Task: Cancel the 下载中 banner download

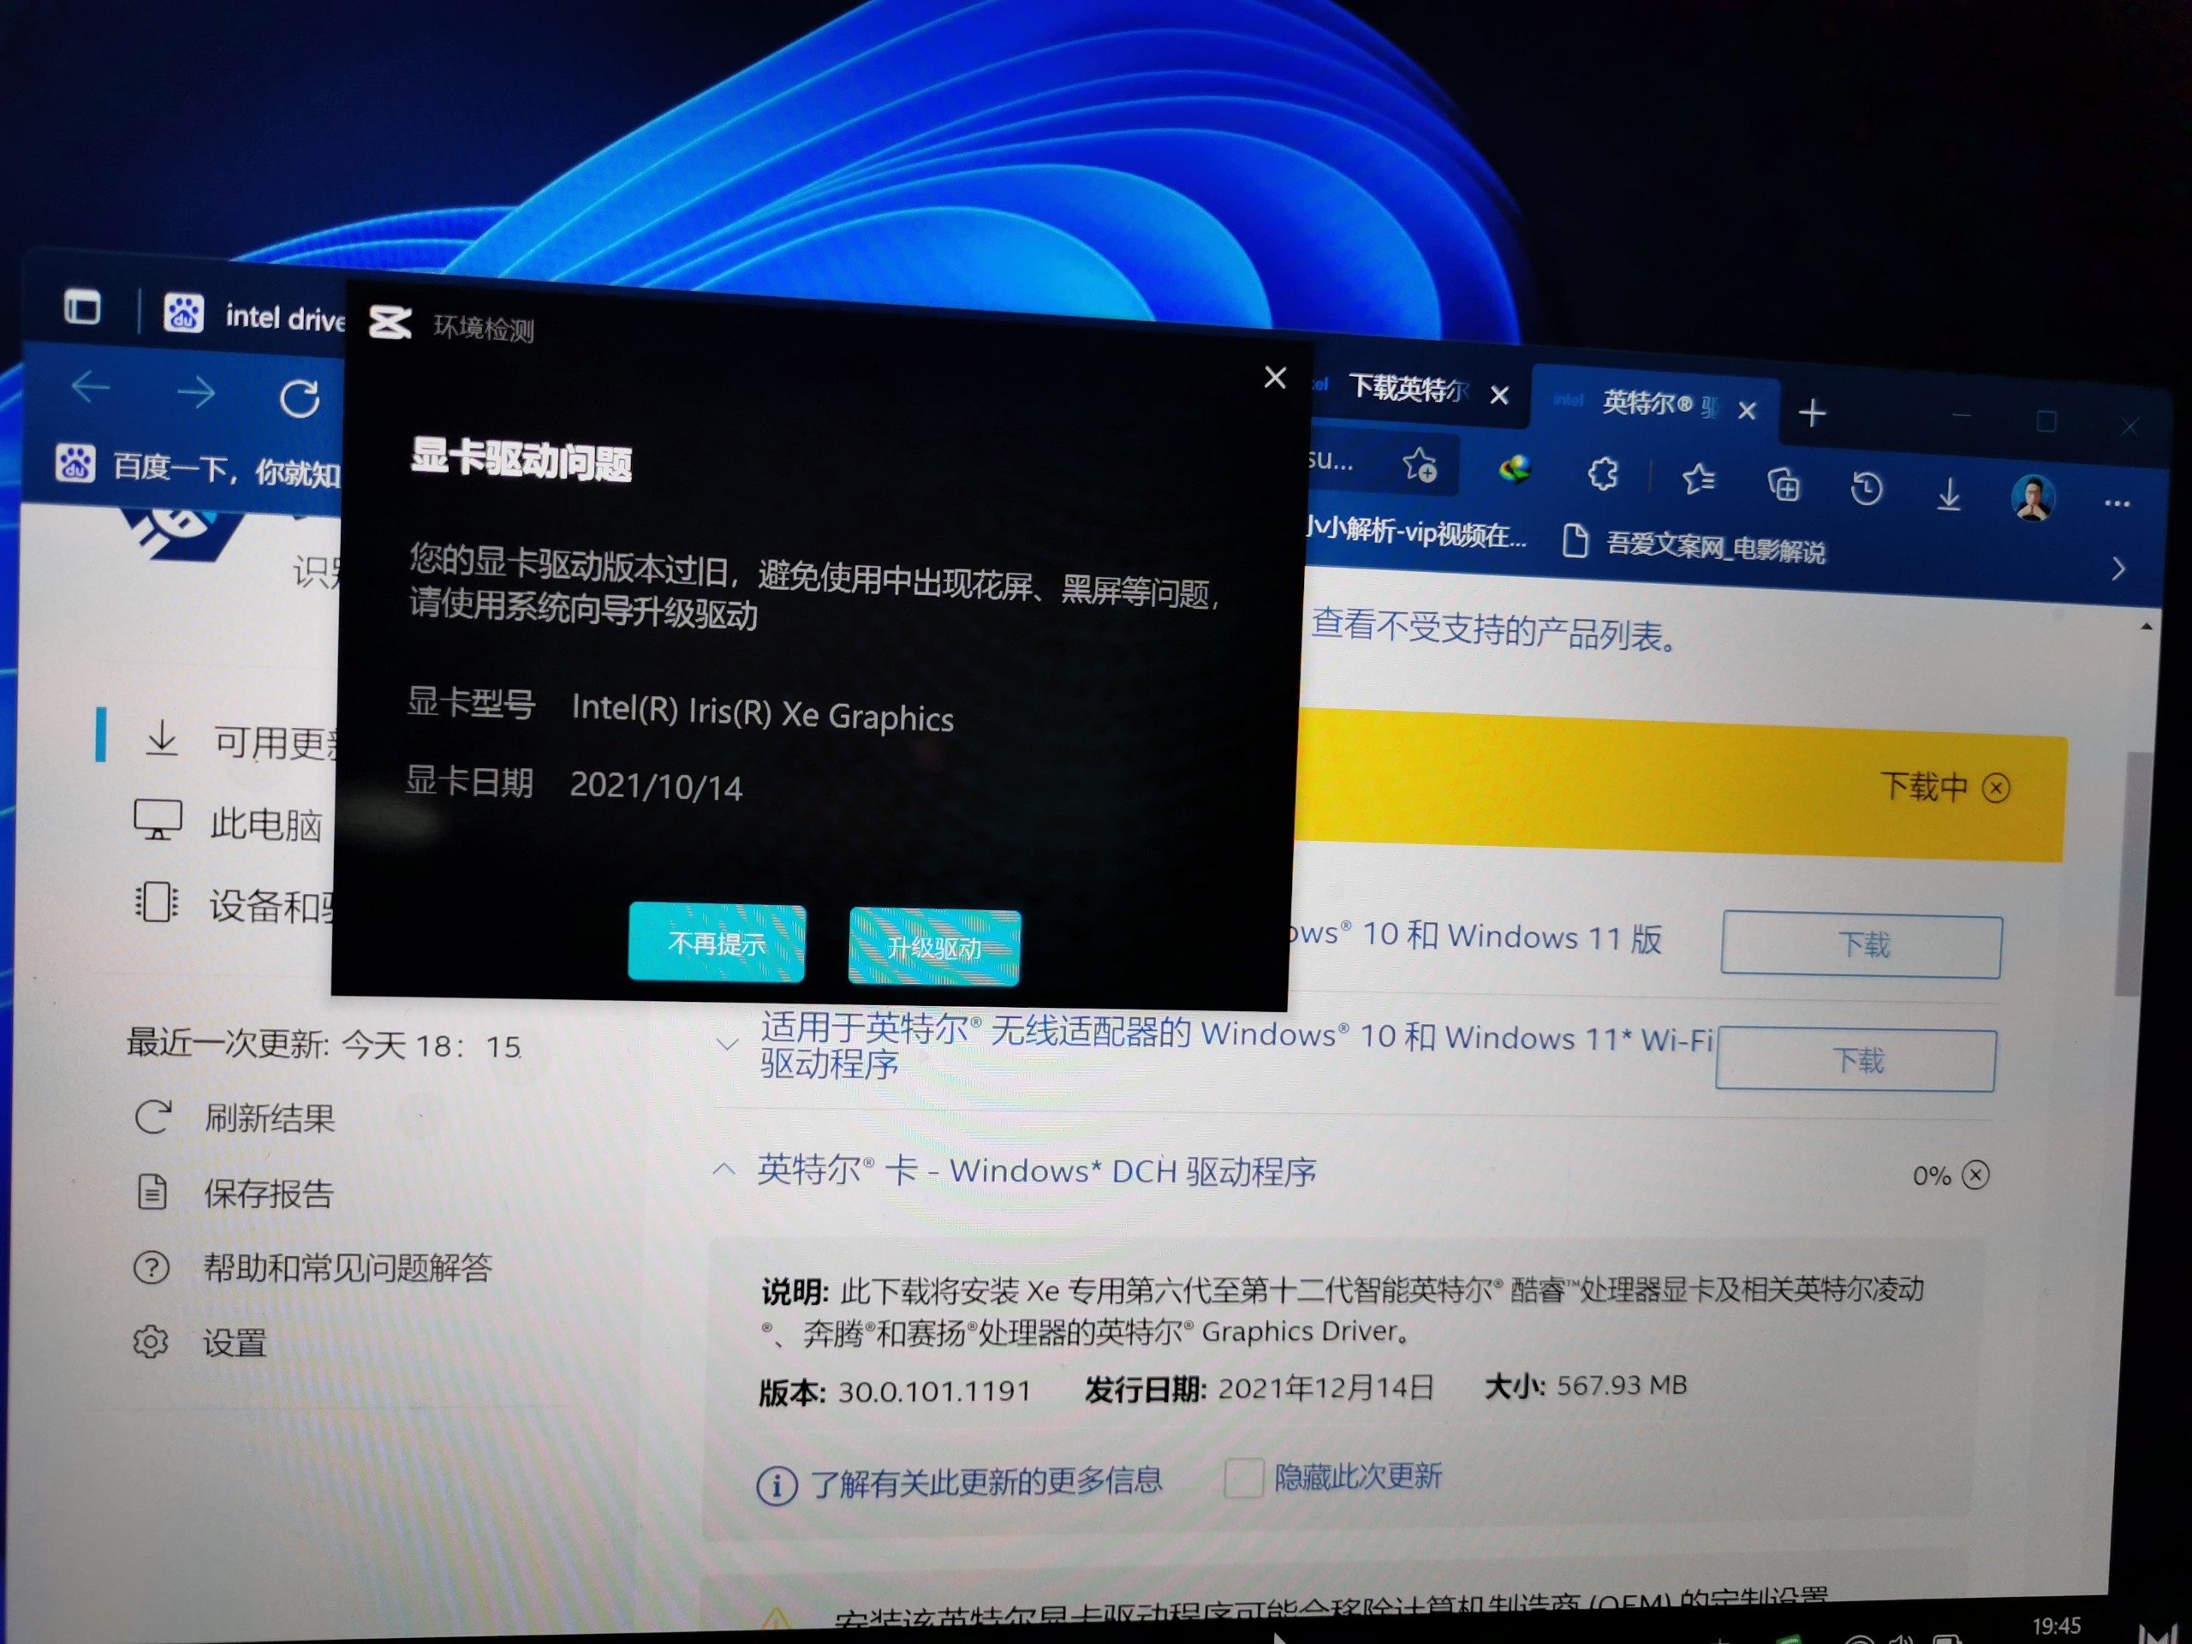Action: pyautogui.click(x=1996, y=789)
